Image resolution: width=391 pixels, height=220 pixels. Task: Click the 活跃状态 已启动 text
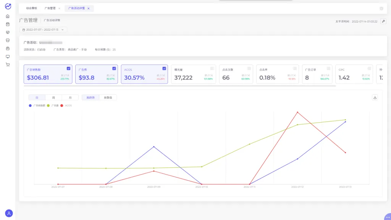[x=34, y=50]
